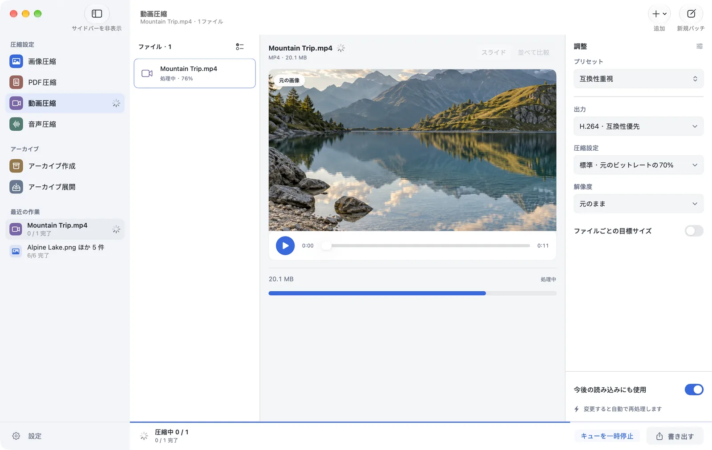Click キューを一時停止 pause queue button
Viewport: 712px width, 450px height.
point(607,436)
